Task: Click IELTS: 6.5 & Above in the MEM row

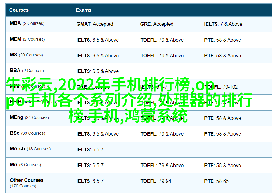Action: coord(97,40)
